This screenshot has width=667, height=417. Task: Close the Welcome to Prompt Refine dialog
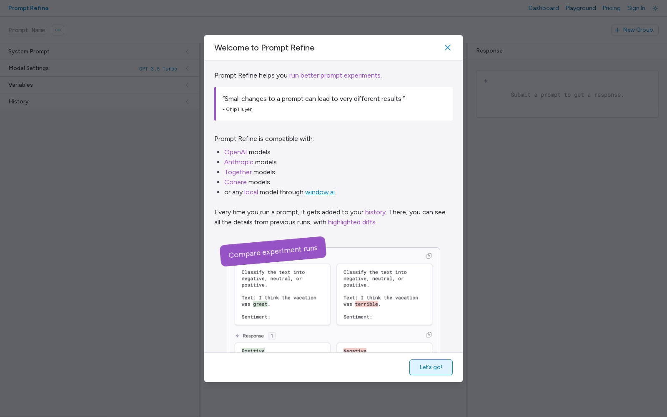(x=448, y=48)
